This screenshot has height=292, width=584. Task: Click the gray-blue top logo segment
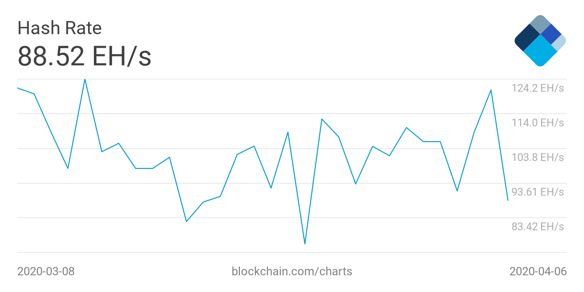(540, 24)
